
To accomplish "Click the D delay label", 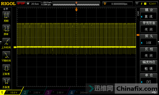I will click(105, 4).
